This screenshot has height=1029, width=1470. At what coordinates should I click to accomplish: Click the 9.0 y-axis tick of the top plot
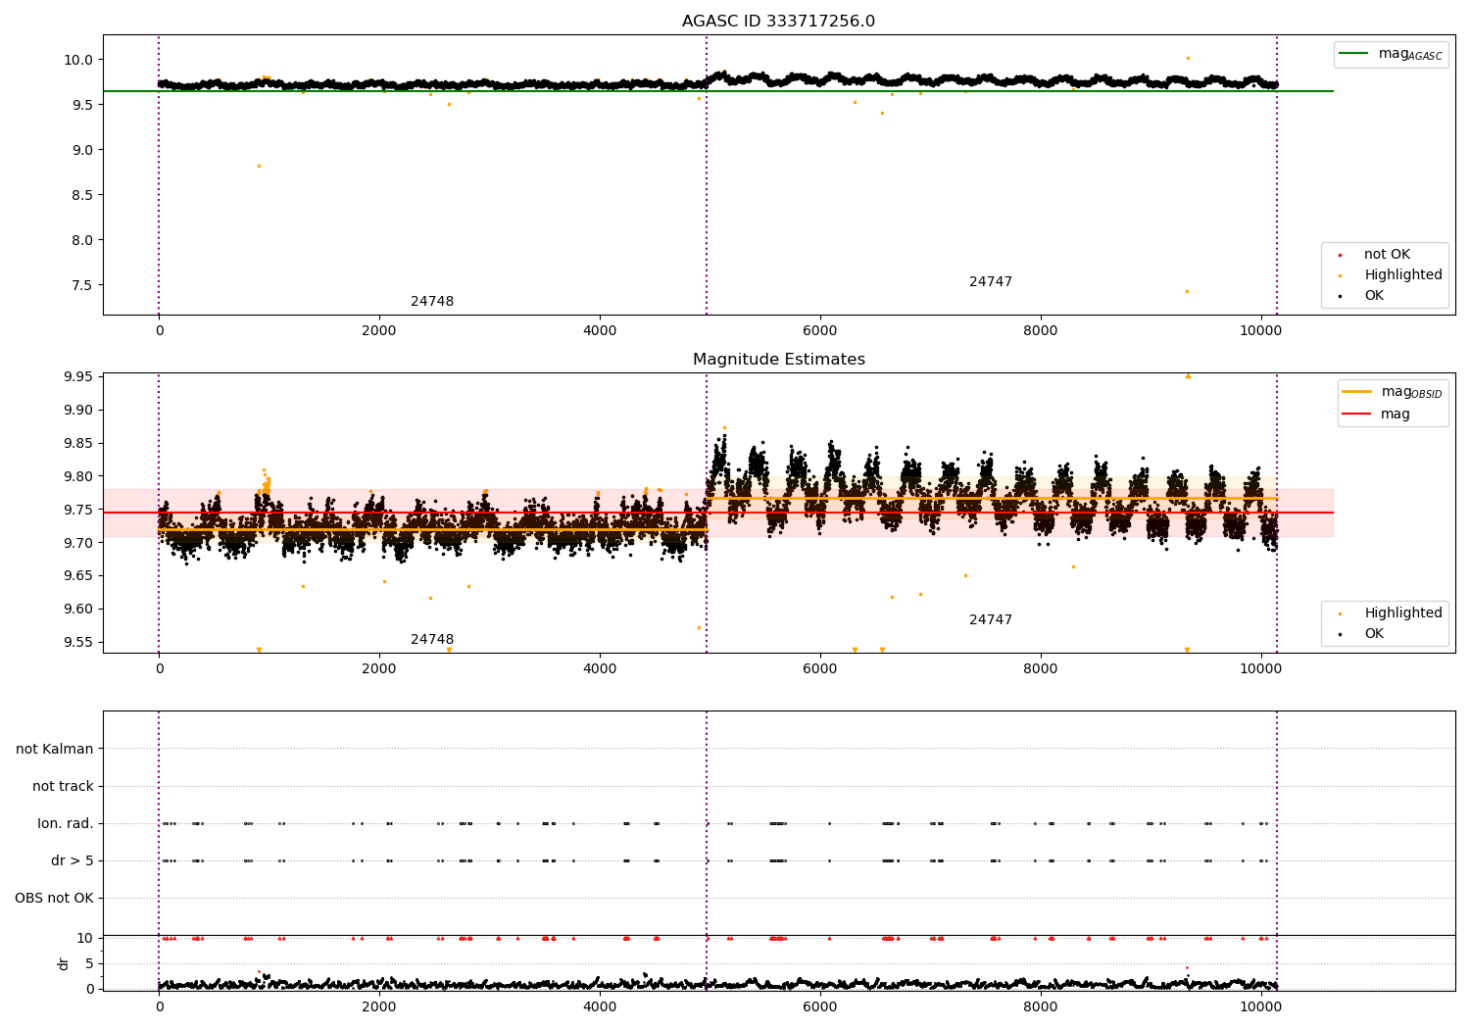click(x=81, y=150)
